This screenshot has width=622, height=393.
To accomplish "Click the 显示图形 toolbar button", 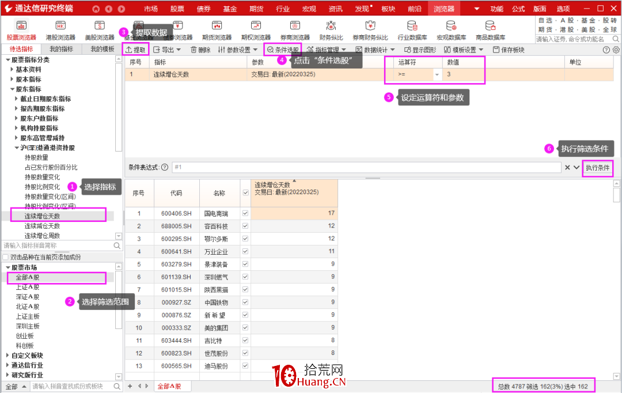I will pyautogui.click(x=420, y=50).
